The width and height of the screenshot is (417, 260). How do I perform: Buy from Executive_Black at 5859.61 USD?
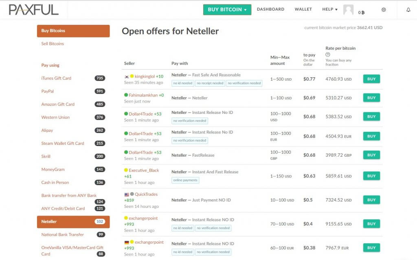point(371,176)
